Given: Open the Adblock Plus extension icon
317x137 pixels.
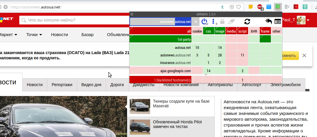Looking at the screenshot, I should pyautogui.click(x=260, y=6).
